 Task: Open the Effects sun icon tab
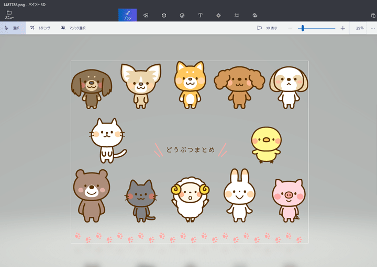pos(218,15)
